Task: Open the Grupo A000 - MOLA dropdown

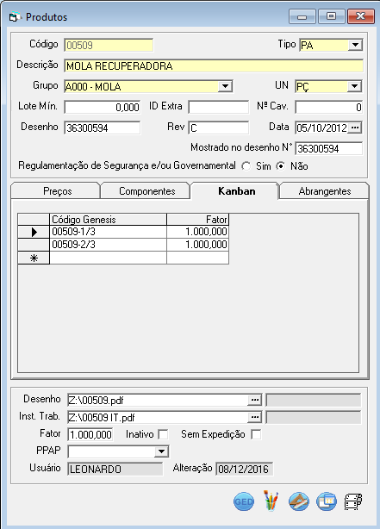Action: tap(225, 86)
